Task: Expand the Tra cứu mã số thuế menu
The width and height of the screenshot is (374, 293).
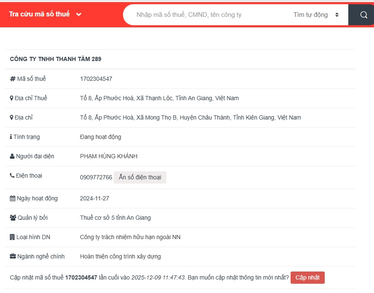Action: (x=40, y=14)
